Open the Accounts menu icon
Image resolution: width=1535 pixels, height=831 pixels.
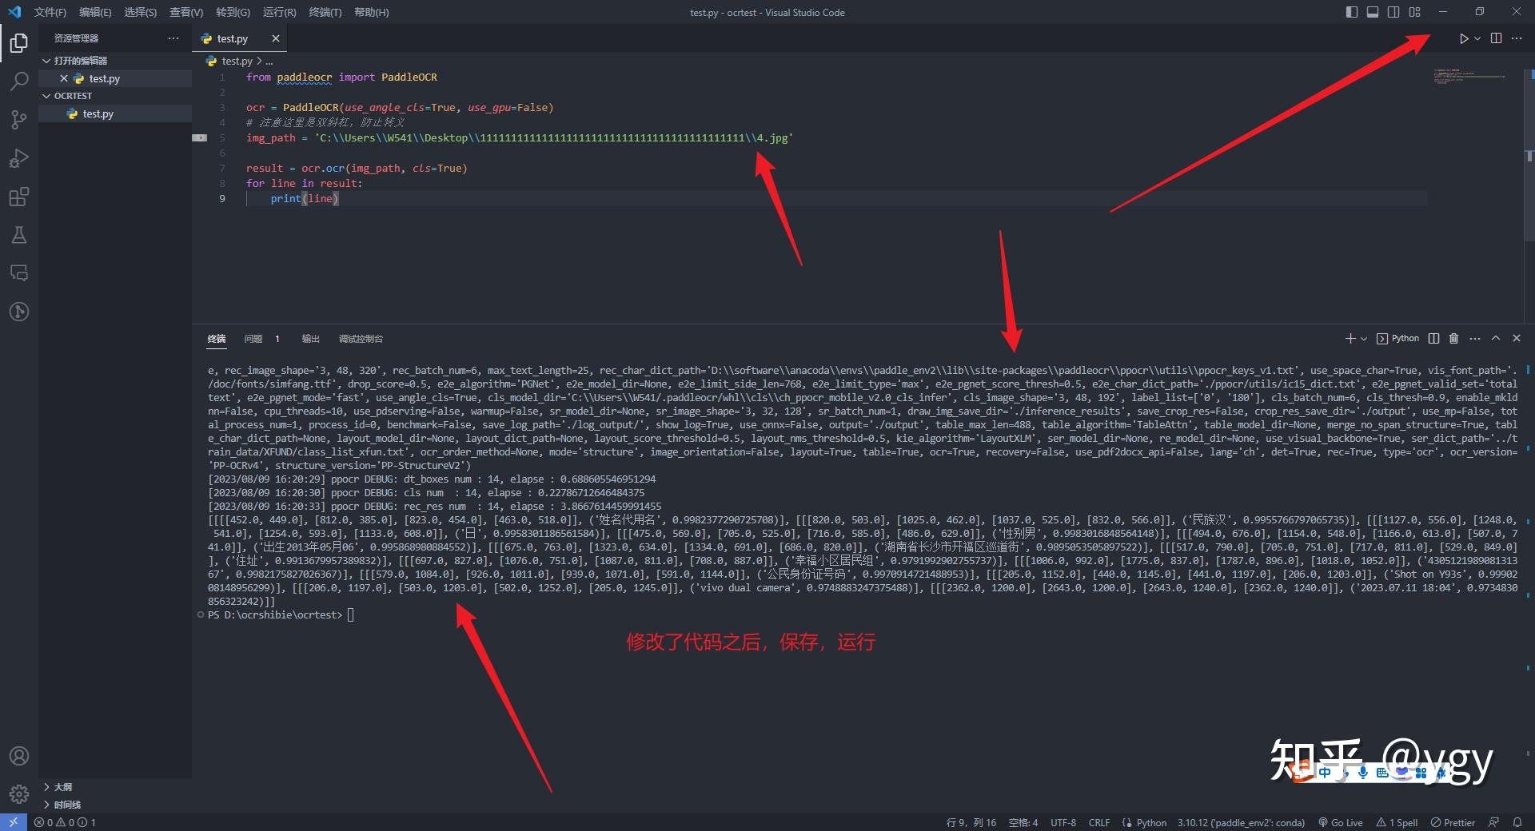(x=19, y=756)
